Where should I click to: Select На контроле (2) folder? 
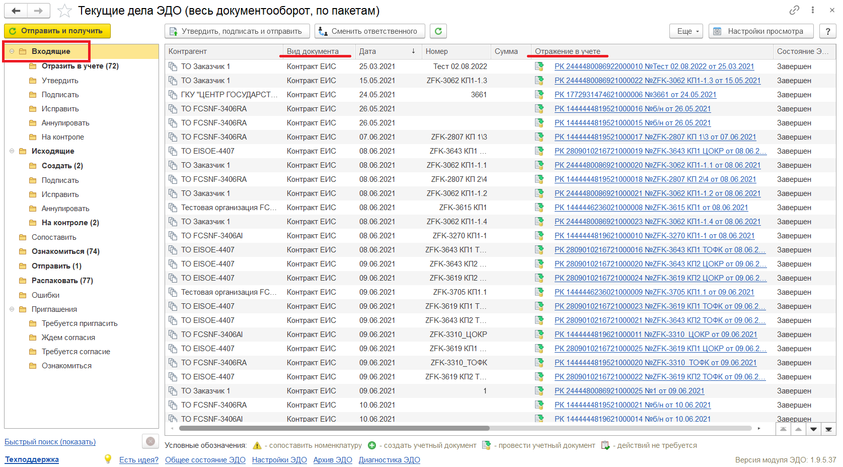tap(70, 223)
